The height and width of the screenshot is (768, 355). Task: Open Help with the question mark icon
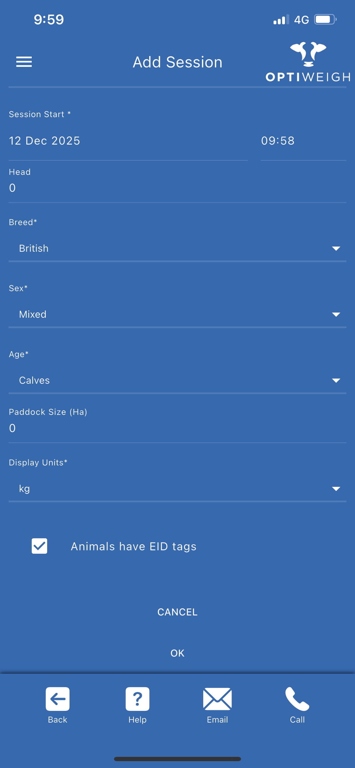137,699
